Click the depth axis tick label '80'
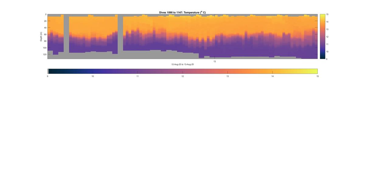 click(x=45, y=41)
